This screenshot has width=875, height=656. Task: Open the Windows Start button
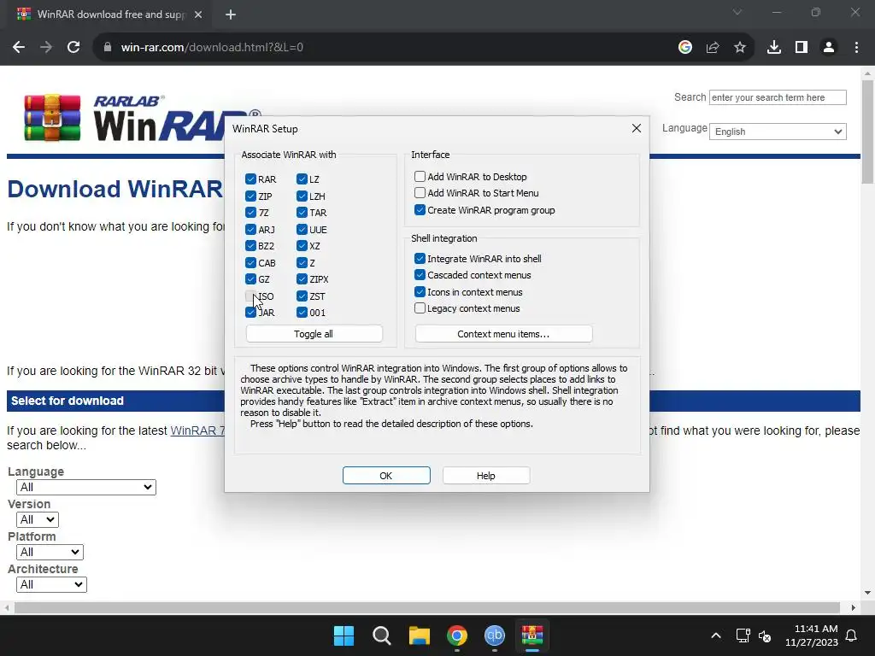click(344, 635)
